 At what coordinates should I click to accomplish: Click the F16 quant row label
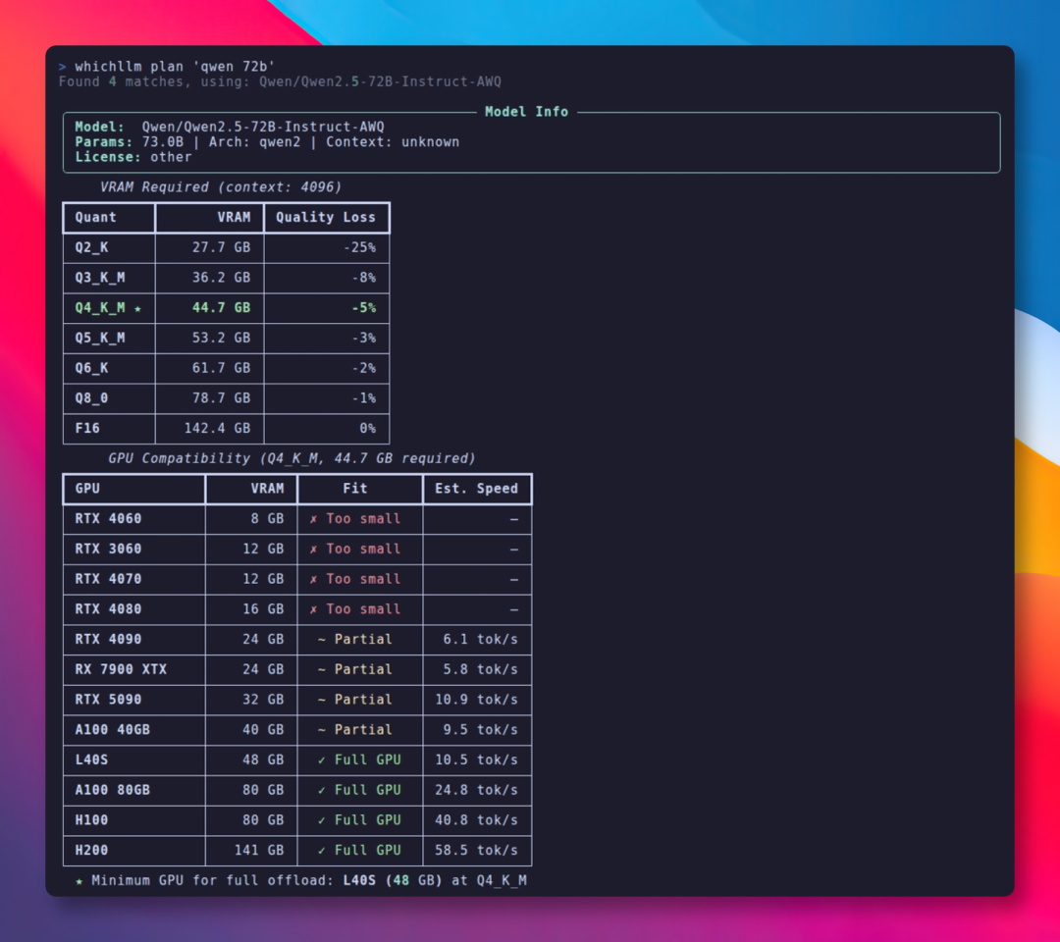point(87,429)
